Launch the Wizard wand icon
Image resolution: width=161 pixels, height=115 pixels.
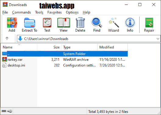point(114,23)
